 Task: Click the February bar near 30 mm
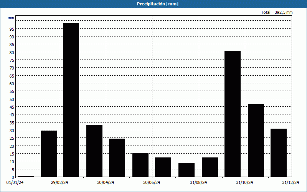click(49, 154)
